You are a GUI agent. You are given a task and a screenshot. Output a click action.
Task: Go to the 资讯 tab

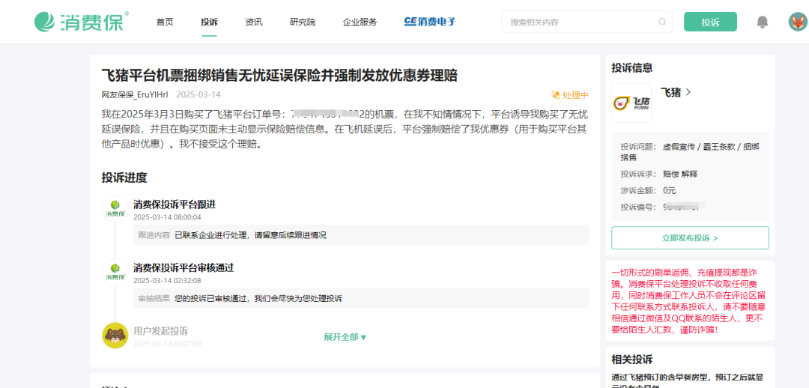[254, 22]
